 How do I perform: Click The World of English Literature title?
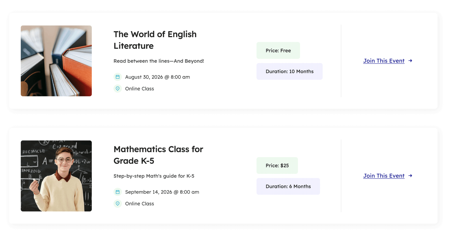(155, 40)
